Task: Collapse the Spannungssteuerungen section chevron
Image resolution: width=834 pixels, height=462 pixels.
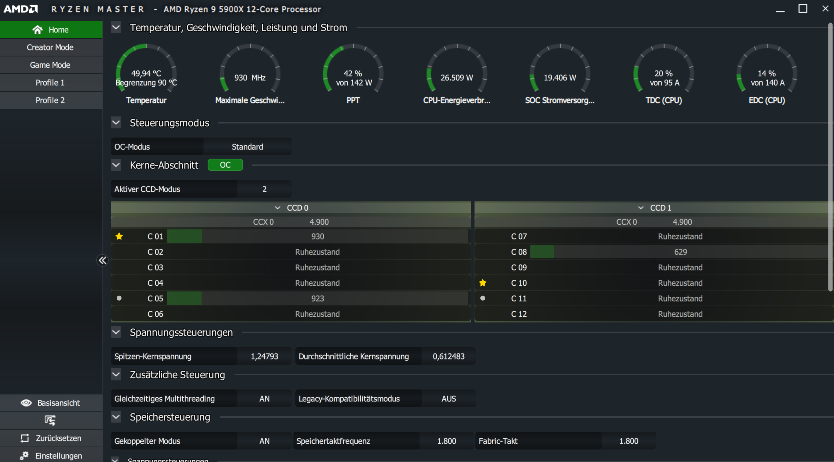Action: pyautogui.click(x=116, y=332)
